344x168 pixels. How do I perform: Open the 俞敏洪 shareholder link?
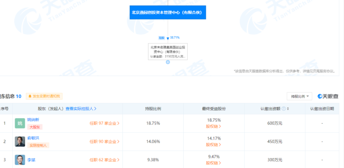tap(33, 138)
